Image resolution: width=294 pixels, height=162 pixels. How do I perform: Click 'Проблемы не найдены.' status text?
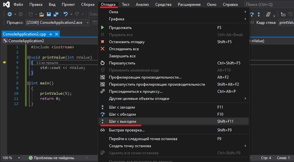[54, 158]
